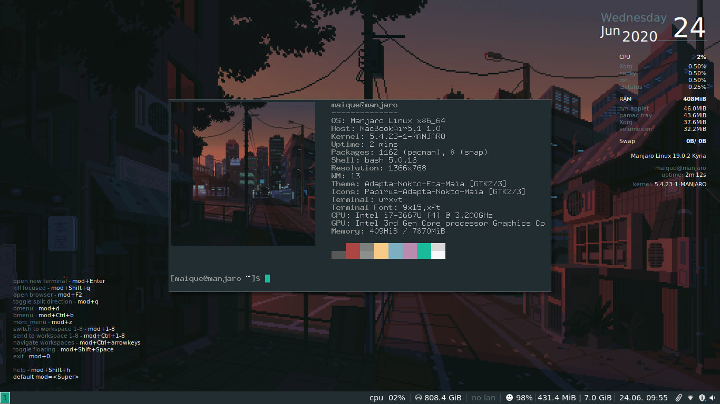
Task: Click the 'no lan' network status label
Action: [483, 398]
